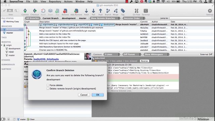
Task: Select the development filter tab
Action: (69, 18)
